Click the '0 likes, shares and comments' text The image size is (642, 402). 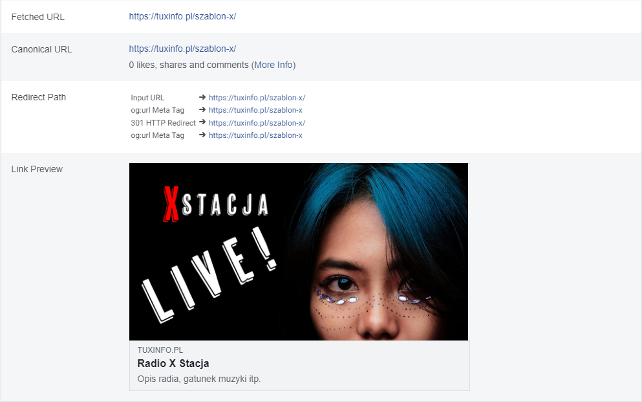[189, 65]
